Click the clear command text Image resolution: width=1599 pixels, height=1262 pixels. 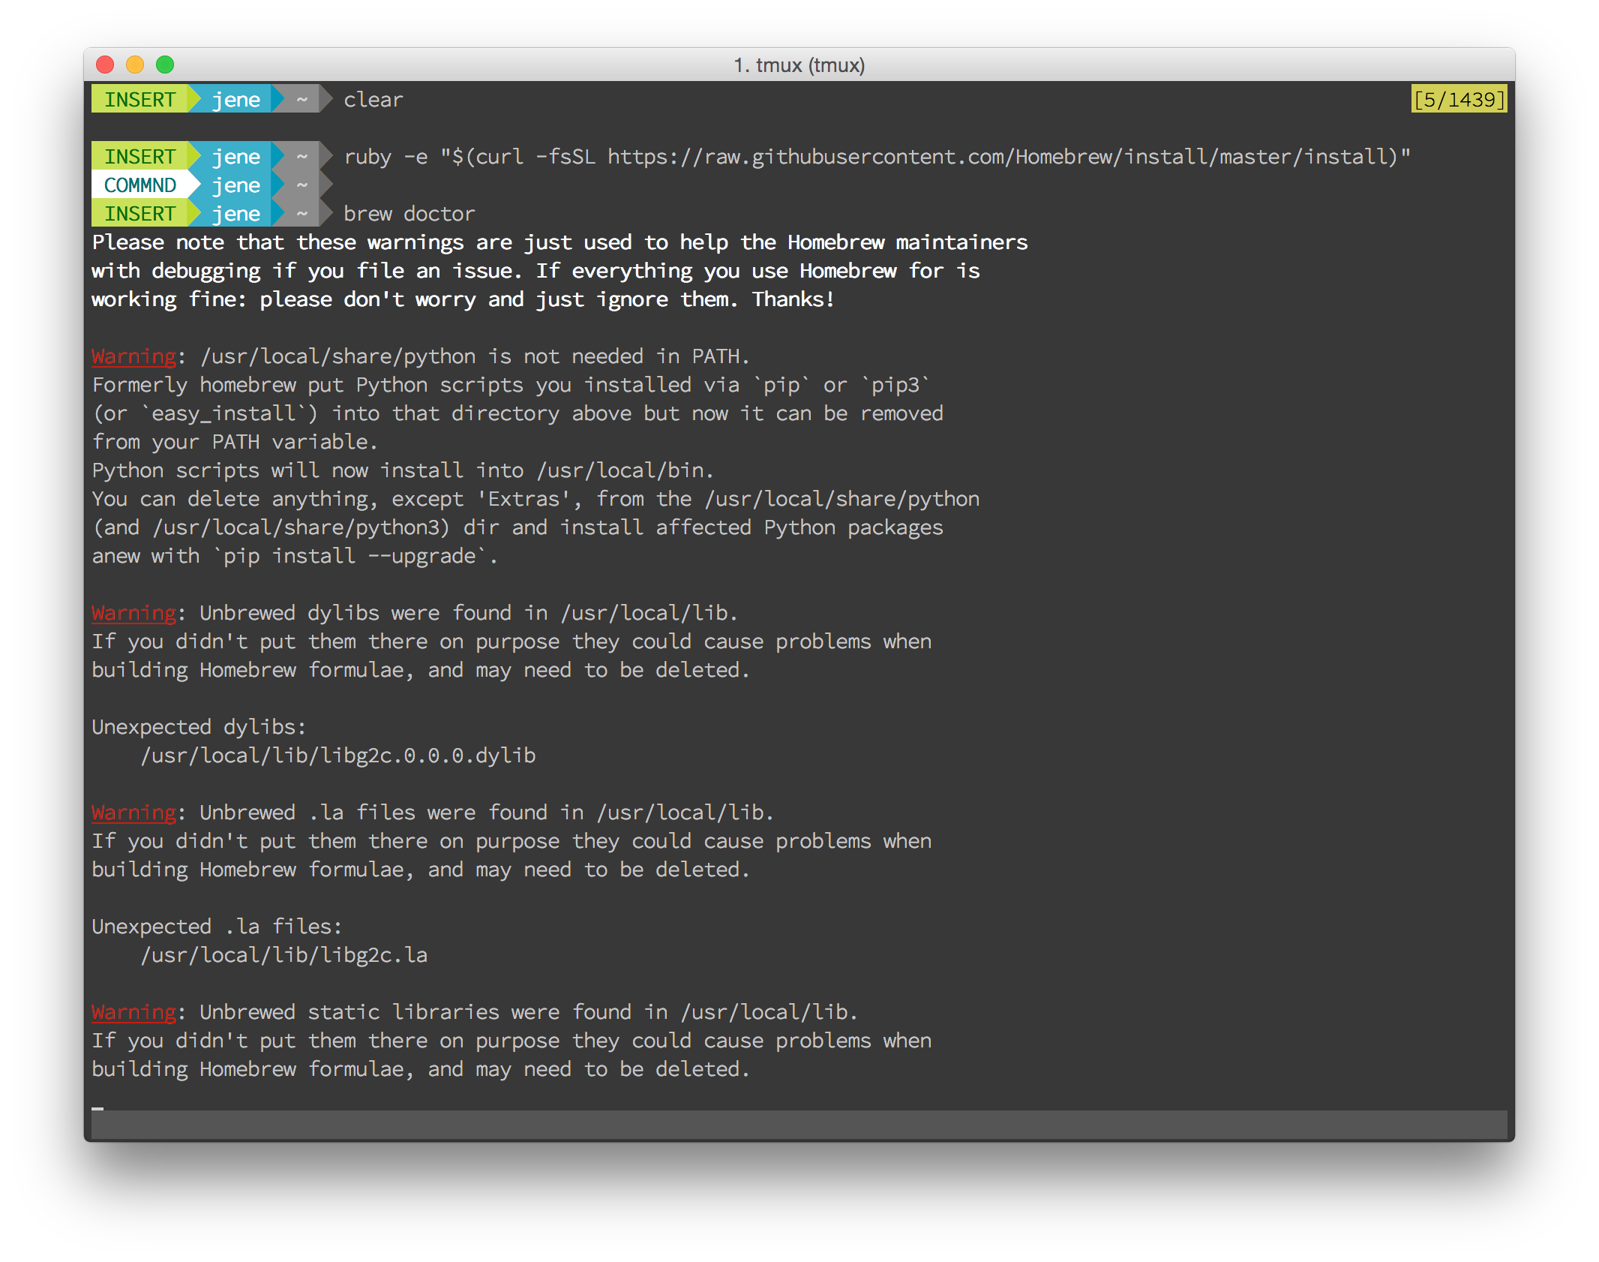373,100
